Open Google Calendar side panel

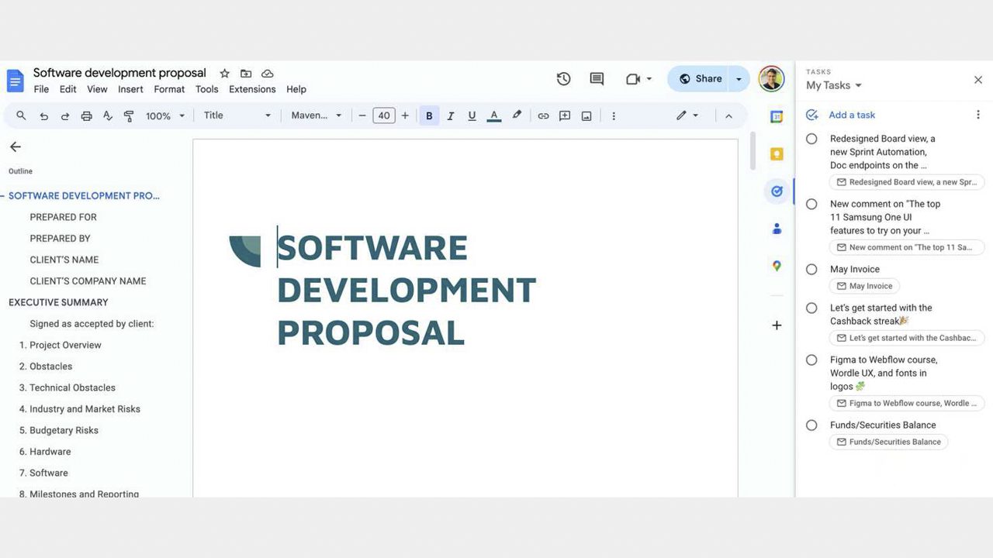[x=777, y=116]
